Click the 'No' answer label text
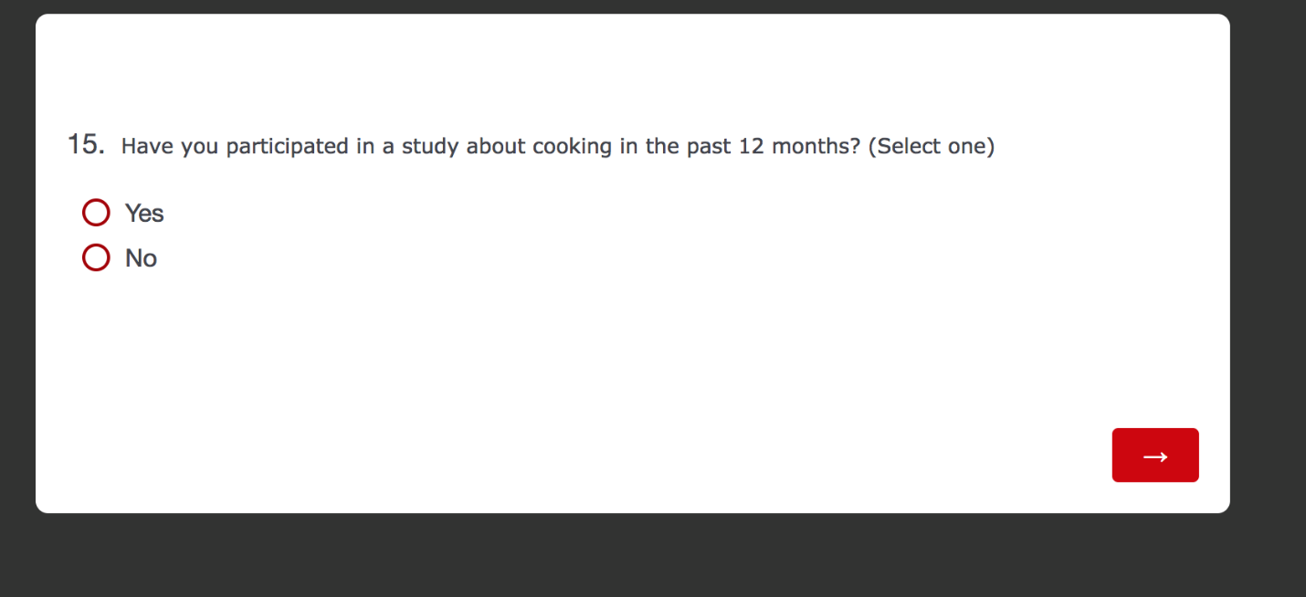The width and height of the screenshot is (1306, 597). pos(142,259)
